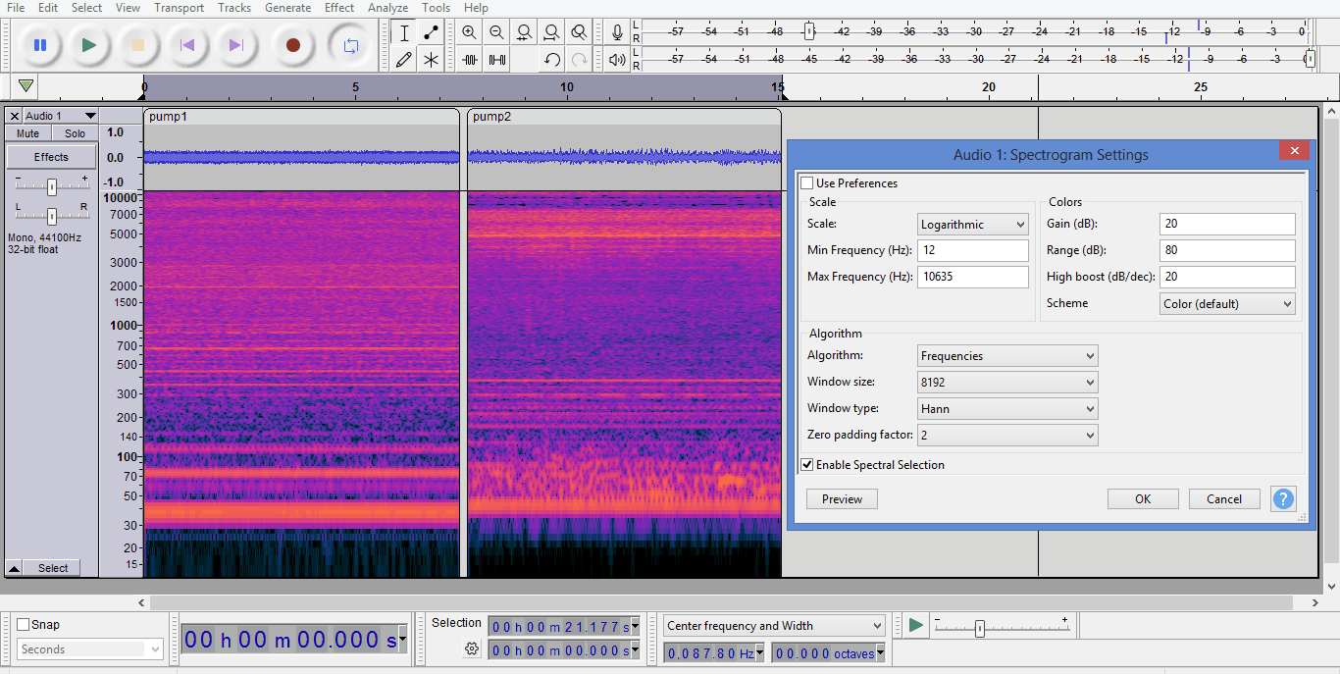Viewport: 1340px width, 674px height.
Task: Open the Scale dropdown (Logarithmic)
Action: 973,225
